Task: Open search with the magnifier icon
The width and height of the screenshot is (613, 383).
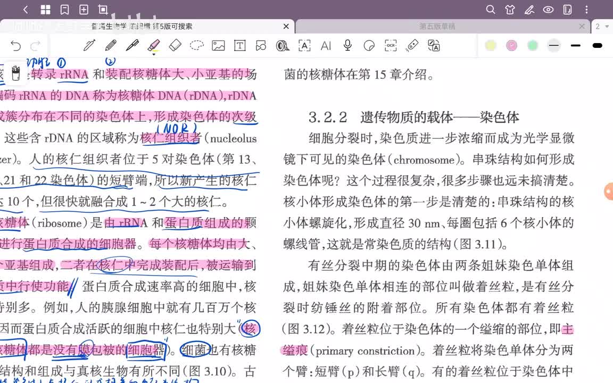Action: coord(490,10)
